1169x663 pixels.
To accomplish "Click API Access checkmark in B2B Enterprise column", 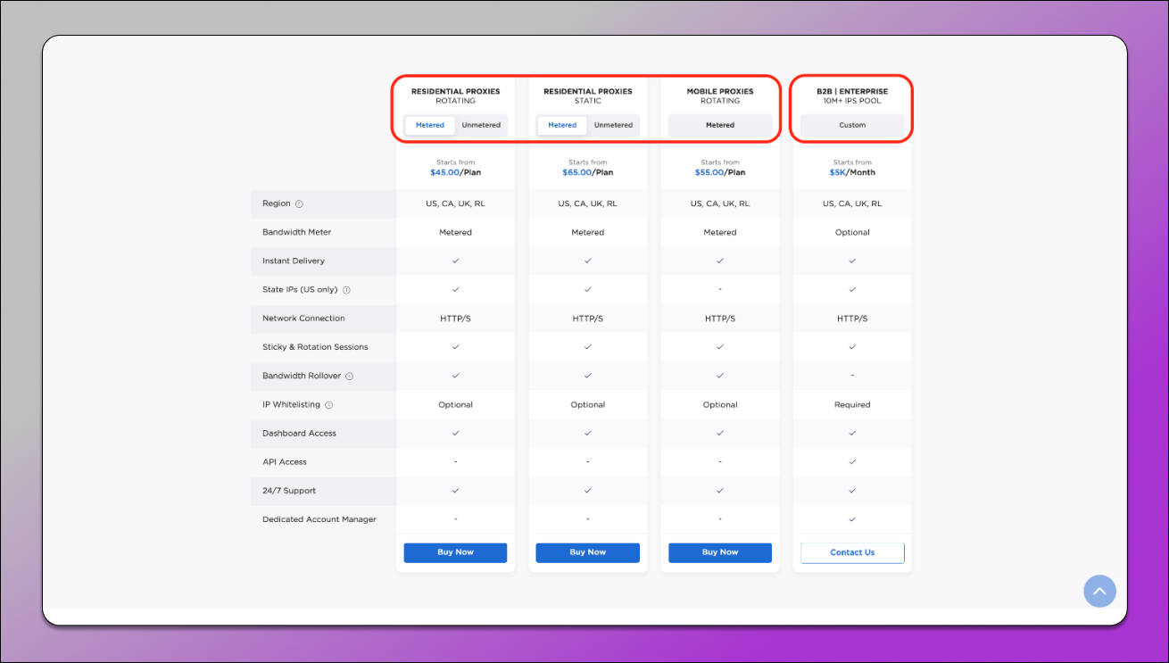I will tap(852, 462).
